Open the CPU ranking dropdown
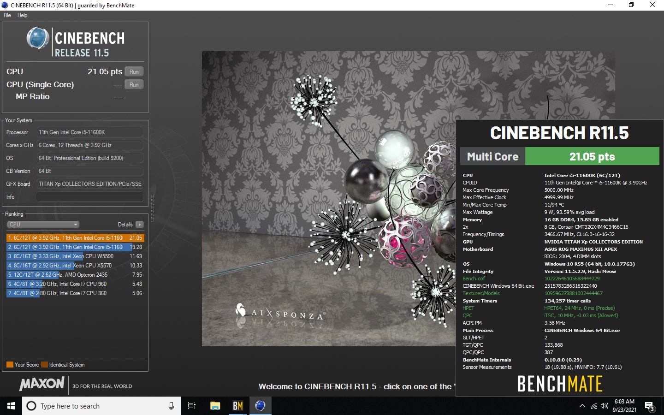Image resolution: width=664 pixels, height=415 pixels. [43, 225]
